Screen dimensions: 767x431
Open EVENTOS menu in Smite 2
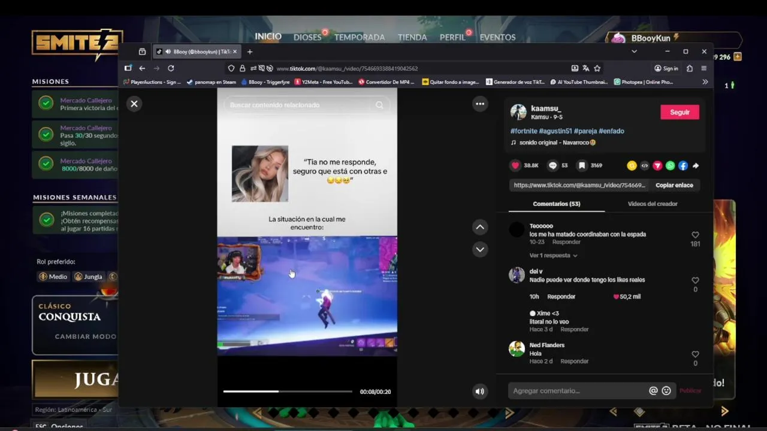[x=497, y=37]
